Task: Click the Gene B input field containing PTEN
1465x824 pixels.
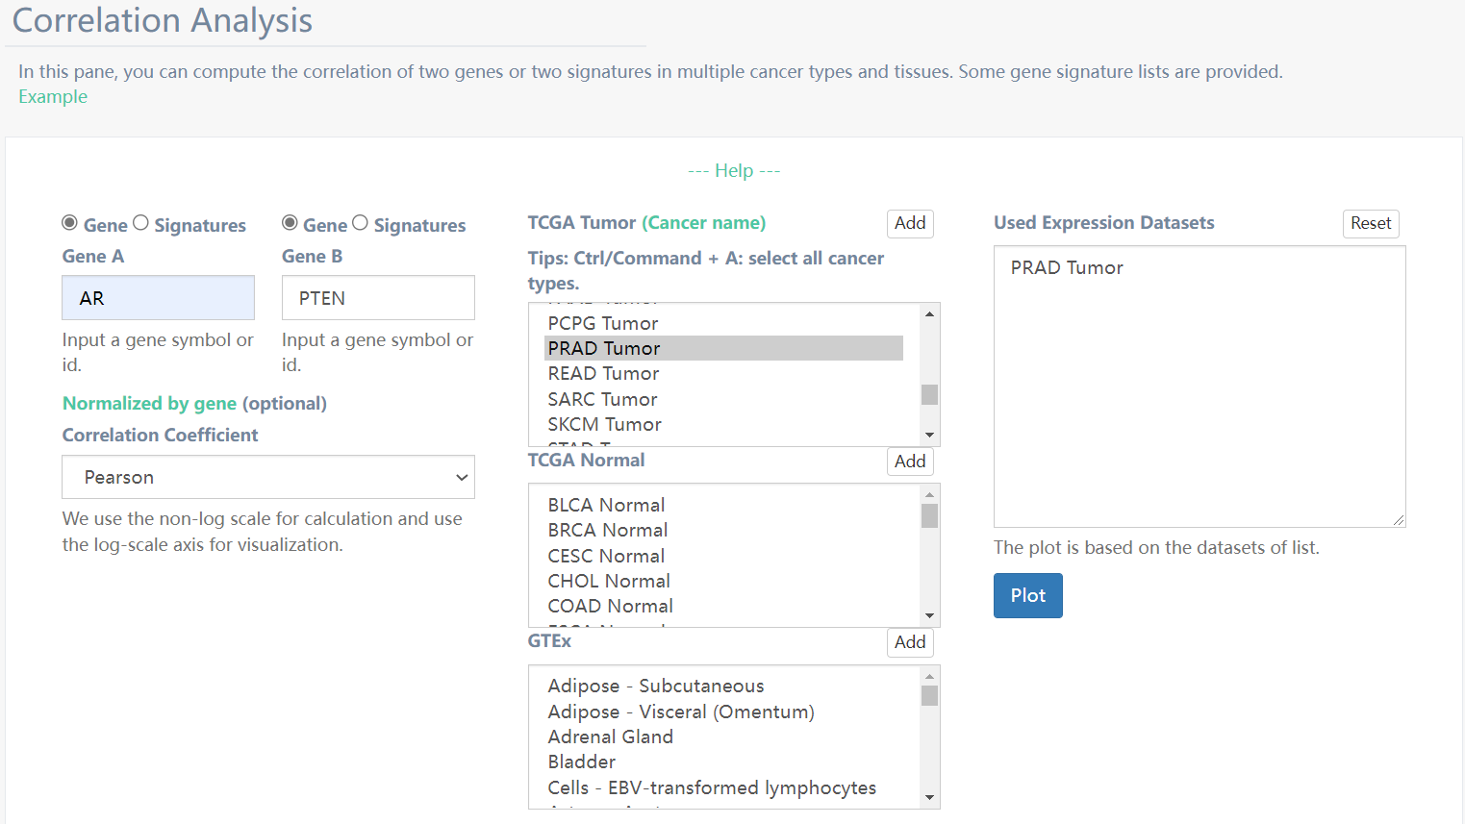Action: (377, 298)
